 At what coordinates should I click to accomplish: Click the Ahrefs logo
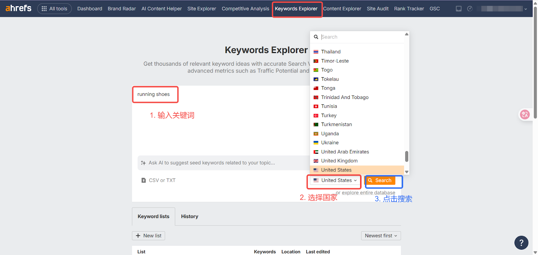tap(18, 8)
